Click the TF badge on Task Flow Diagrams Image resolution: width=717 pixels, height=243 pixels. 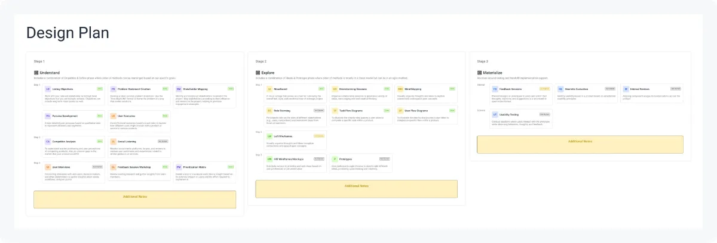point(335,111)
